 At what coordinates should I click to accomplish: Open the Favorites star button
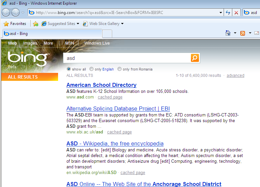15,24
